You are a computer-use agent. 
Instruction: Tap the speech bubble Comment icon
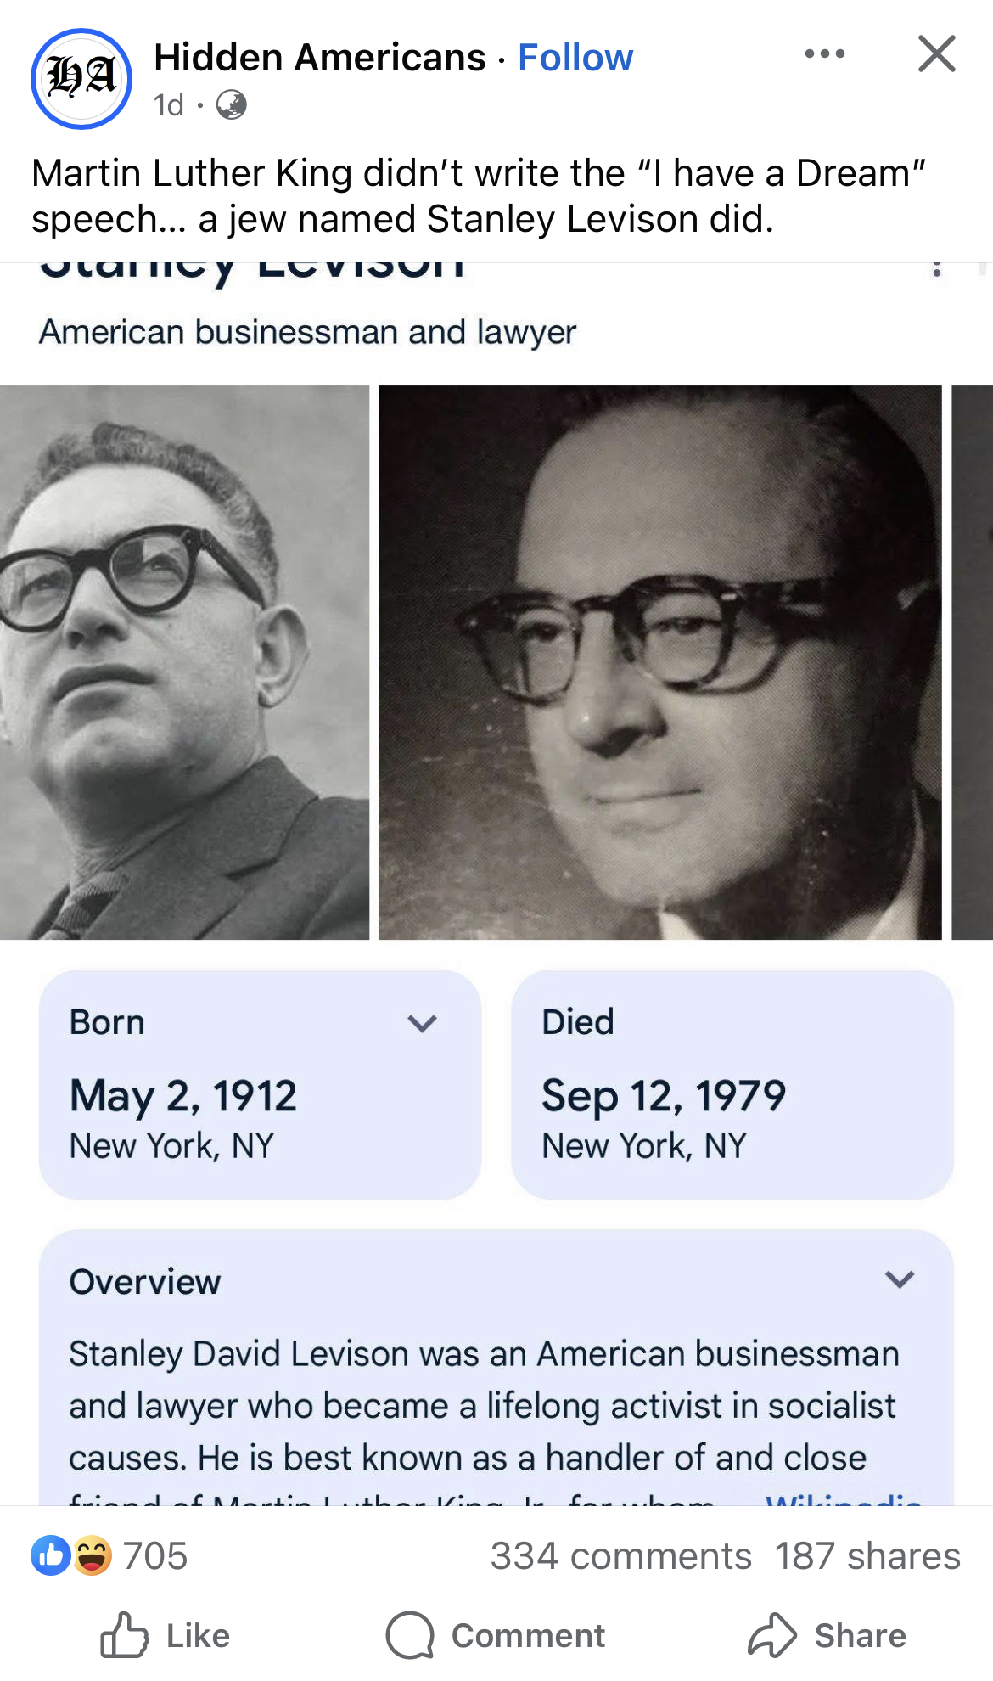click(x=410, y=1635)
